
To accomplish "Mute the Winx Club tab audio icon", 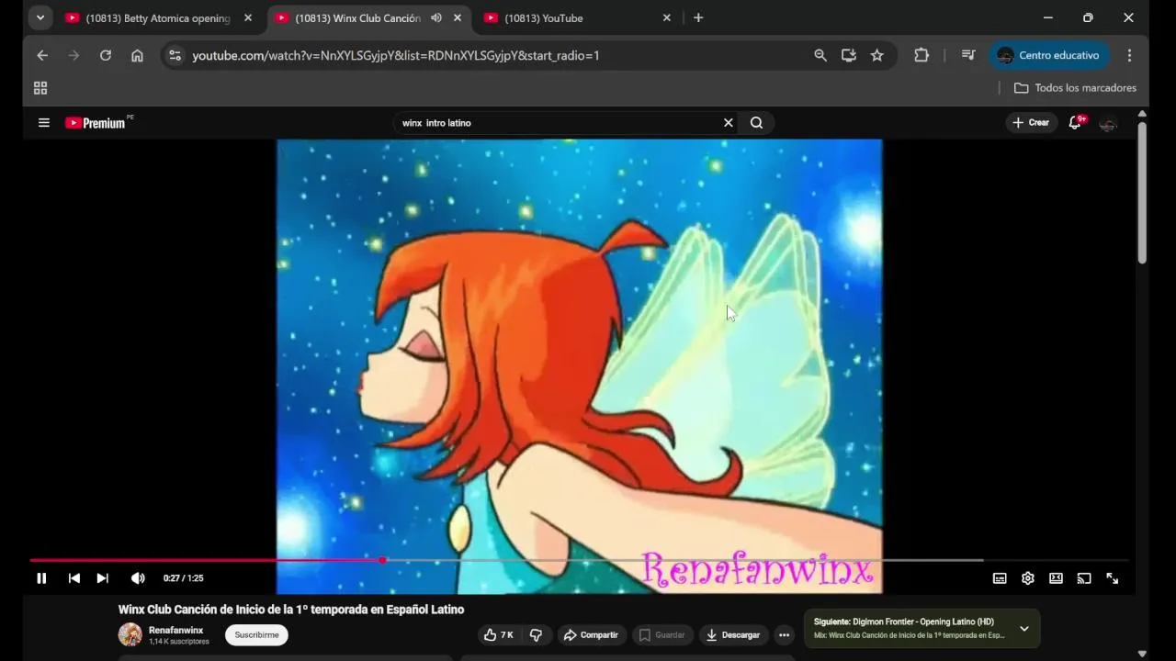I will [436, 18].
